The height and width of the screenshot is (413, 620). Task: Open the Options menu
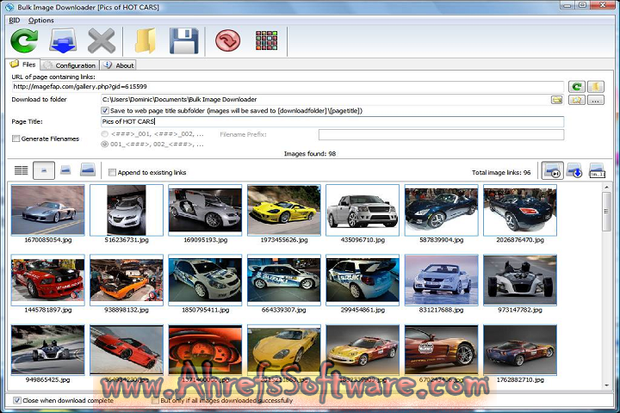pos(40,20)
